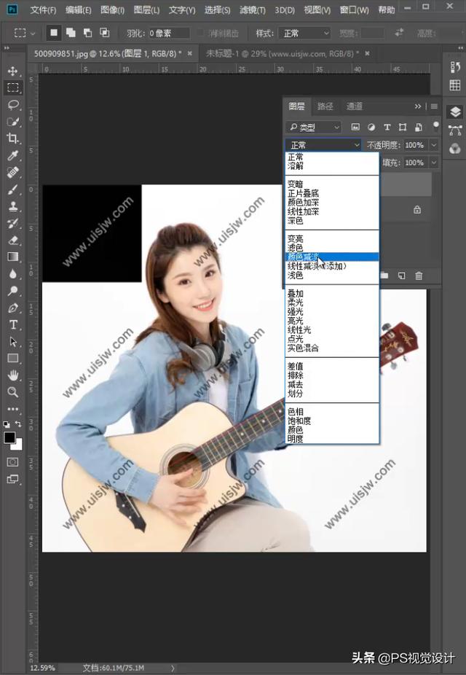Select the Horizontal Type tool

(13, 324)
